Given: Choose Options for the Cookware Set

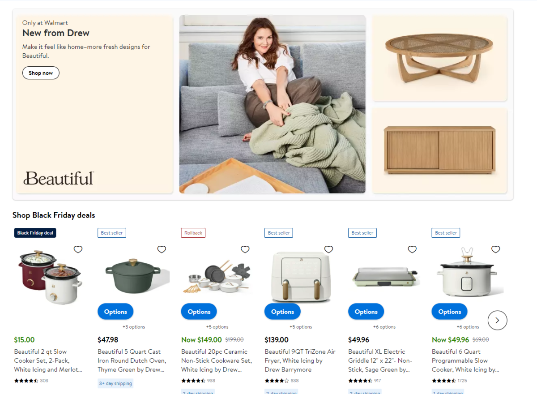Looking at the screenshot, I should click(199, 312).
